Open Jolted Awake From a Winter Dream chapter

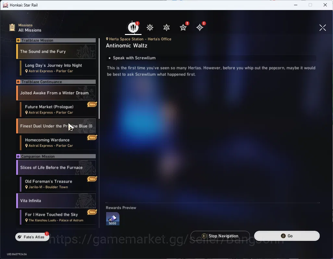pyautogui.click(x=56, y=93)
